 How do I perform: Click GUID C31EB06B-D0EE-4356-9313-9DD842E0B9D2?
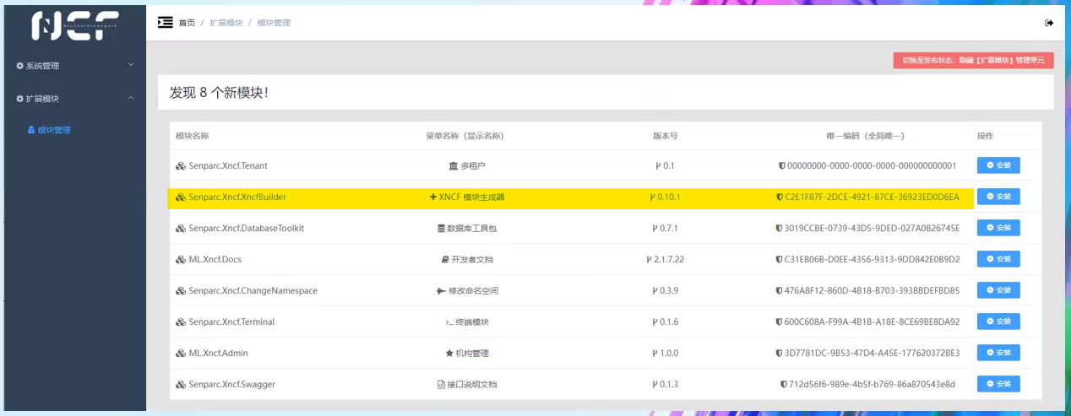[x=873, y=260]
